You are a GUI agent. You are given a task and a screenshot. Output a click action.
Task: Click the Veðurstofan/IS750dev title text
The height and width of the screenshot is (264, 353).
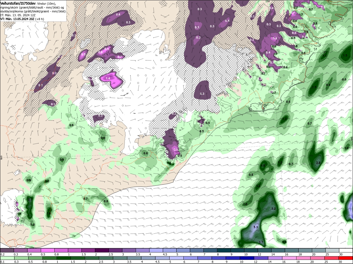18,3
